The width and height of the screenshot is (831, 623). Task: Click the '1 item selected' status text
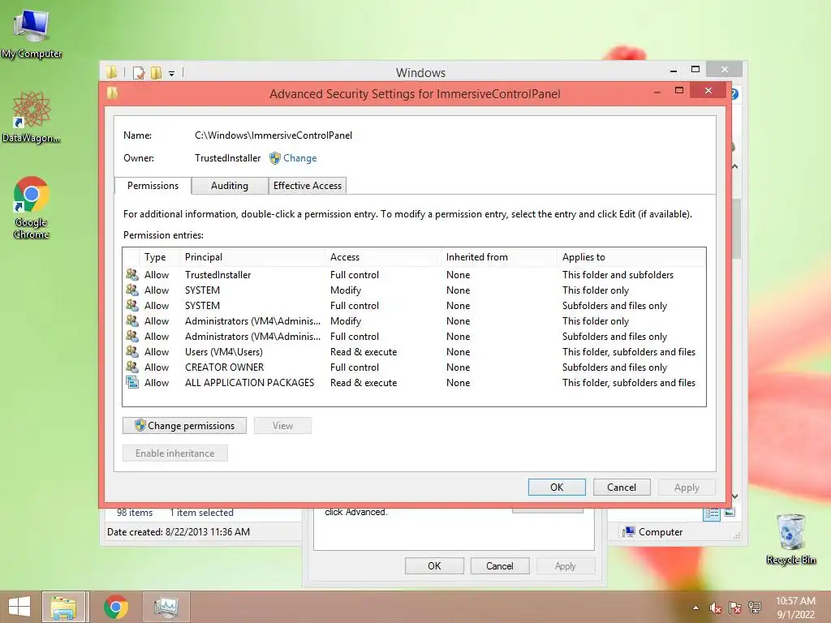[x=201, y=513]
